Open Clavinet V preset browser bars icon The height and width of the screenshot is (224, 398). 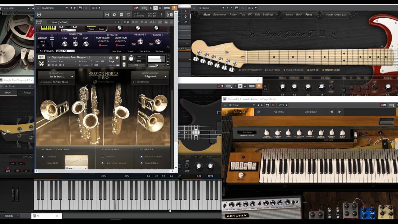(258, 112)
